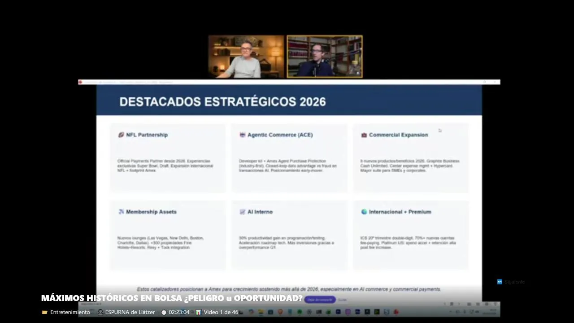The image size is (574, 323).
Task: Click the 30% productividad gain description
Action: tap(286, 243)
